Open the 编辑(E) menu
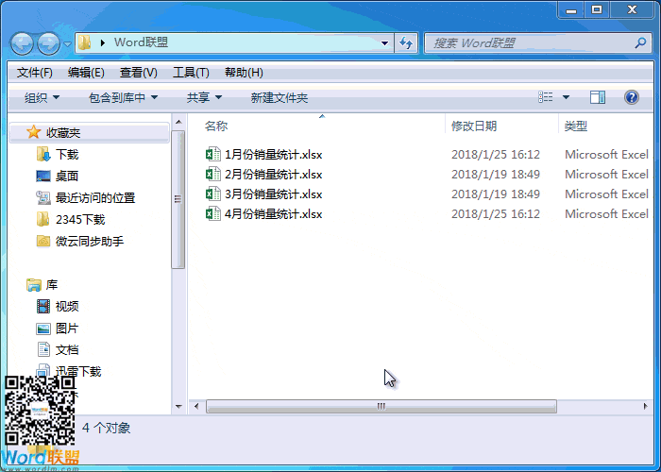Screen dimensions: 661x472 click(x=86, y=73)
